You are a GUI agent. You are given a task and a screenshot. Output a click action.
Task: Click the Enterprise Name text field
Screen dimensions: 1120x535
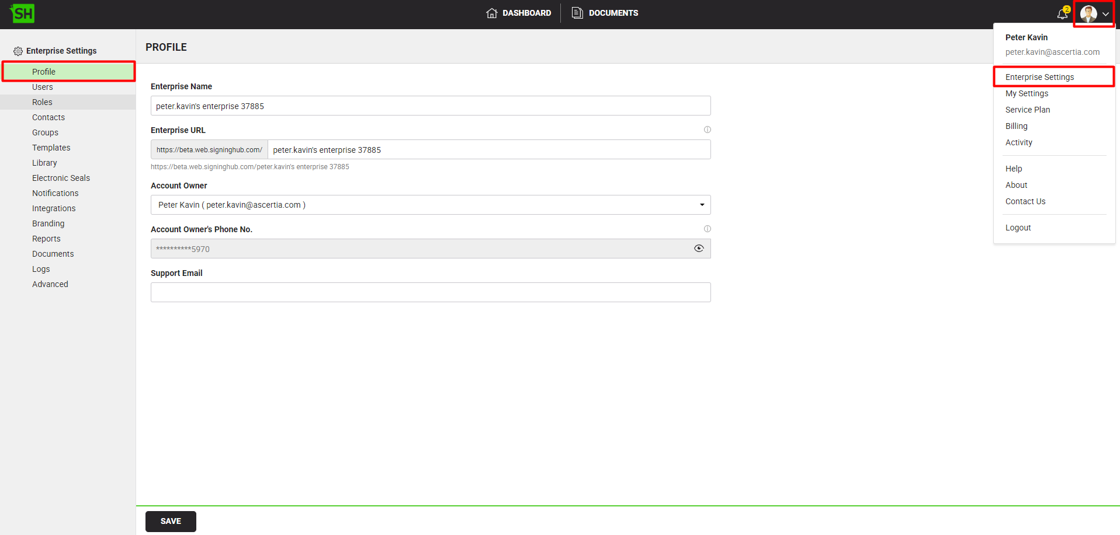tap(430, 106)
